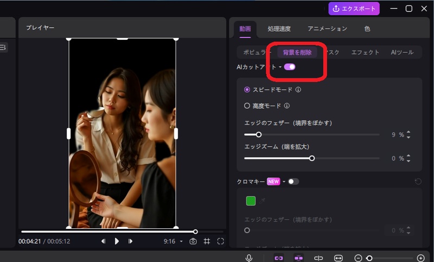Click the total duration 00:05:12

tap(59, 241)
